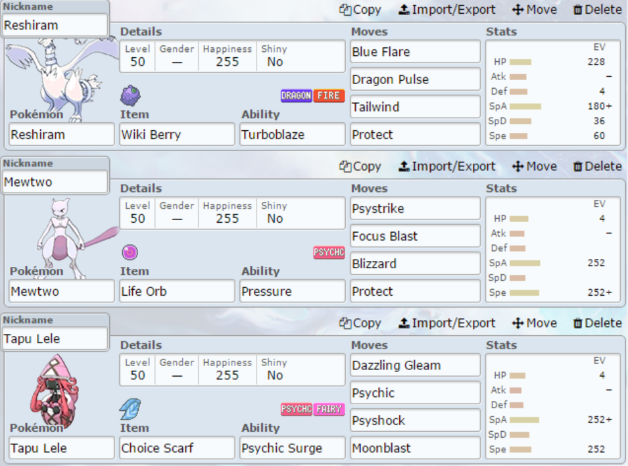
Task: Click Tapu Lele's Psychic type badge
Action: [297, 409]
